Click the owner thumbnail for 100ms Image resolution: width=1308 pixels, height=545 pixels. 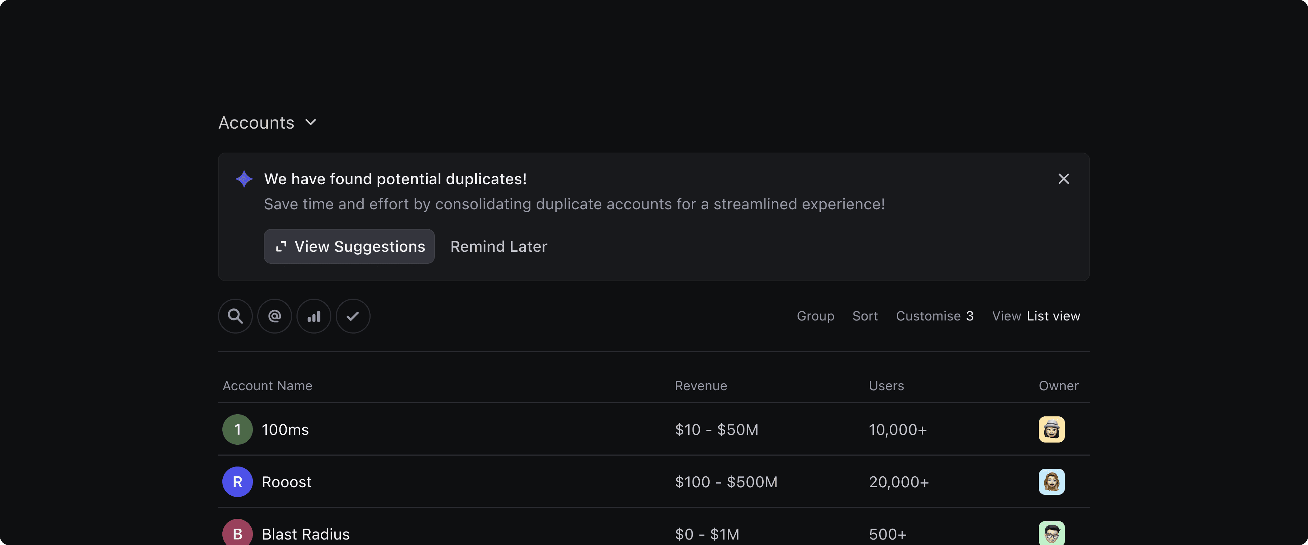tap(1051, 429)
